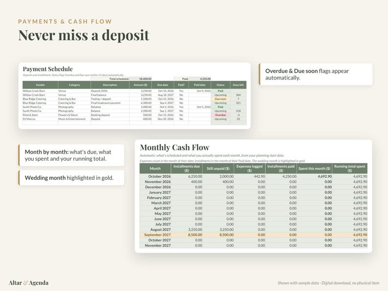This screenshot has width=388, height=291.
Task: Select the 'Never miss a deposit' headline
Action: click(84, 35)
